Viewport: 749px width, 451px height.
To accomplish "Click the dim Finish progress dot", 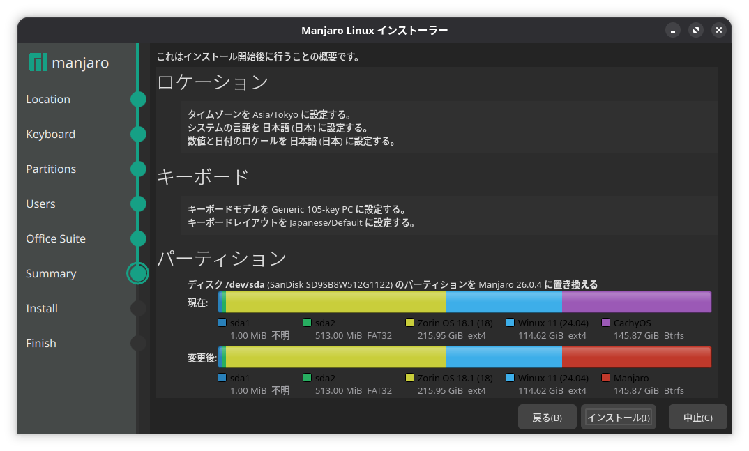I will pyautogui.click(x=138, y=343).
